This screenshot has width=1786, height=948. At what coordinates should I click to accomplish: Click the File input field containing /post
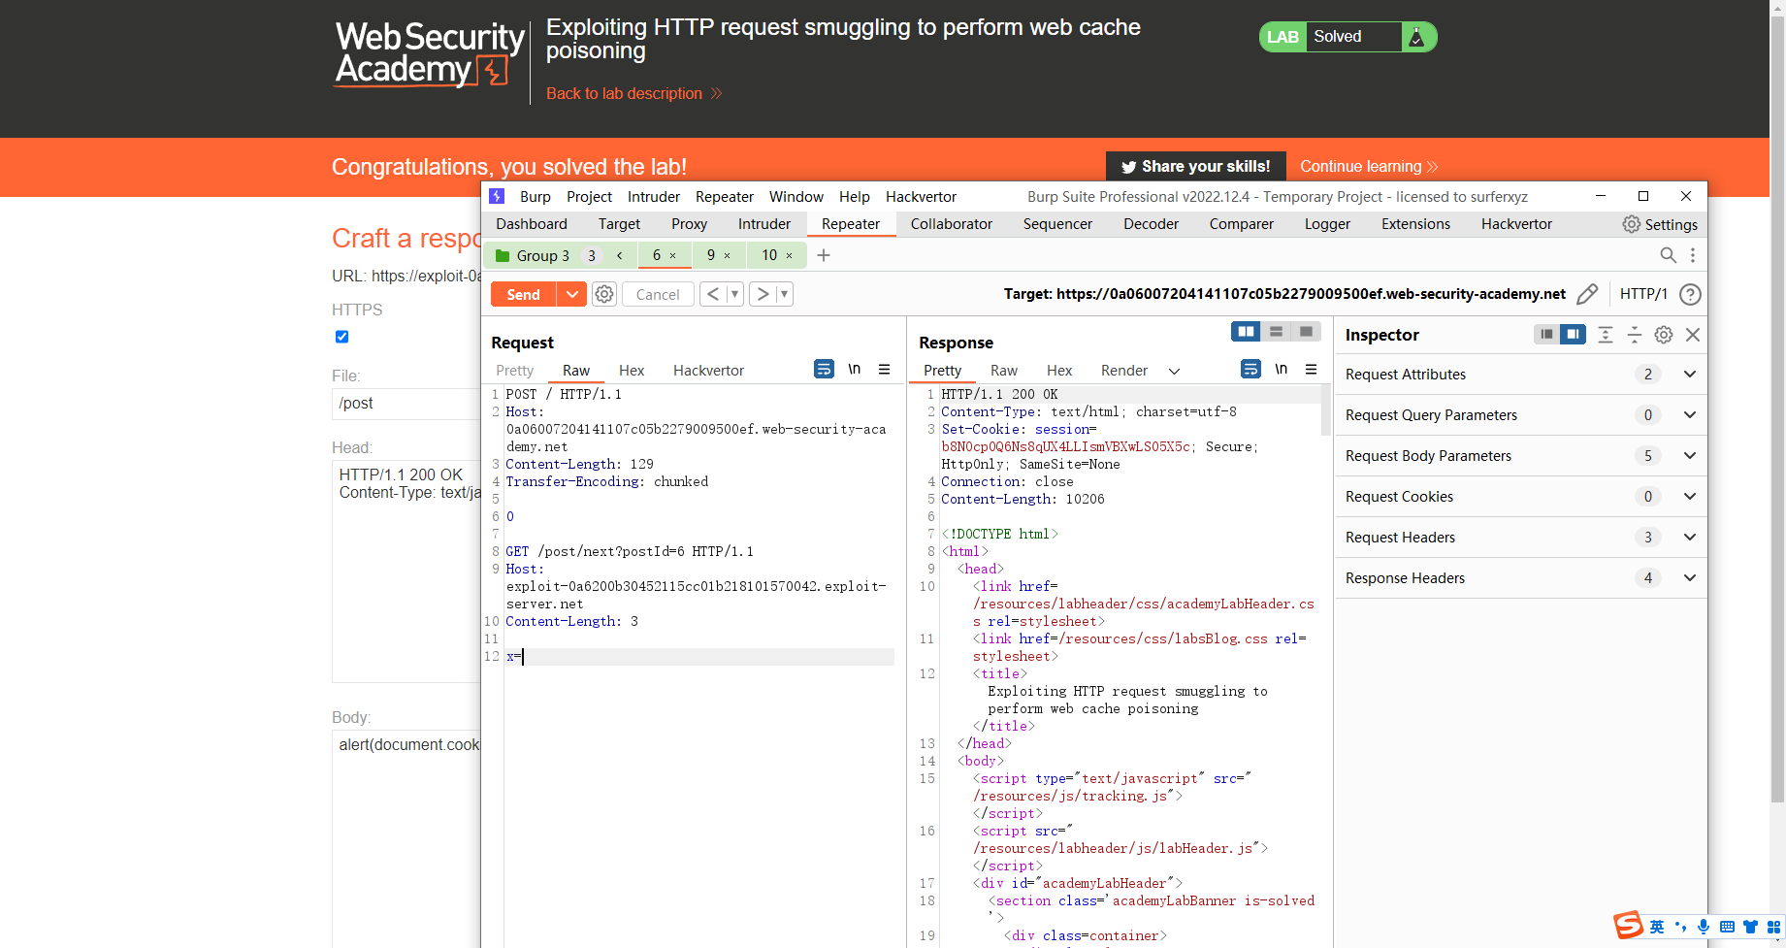(406, 404)
